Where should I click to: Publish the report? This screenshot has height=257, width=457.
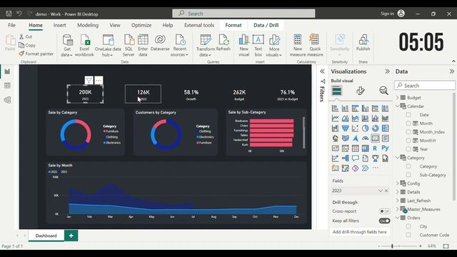point(363,43)
